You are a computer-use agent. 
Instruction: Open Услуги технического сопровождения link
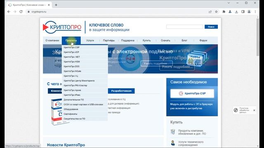(x=191, y=143)
